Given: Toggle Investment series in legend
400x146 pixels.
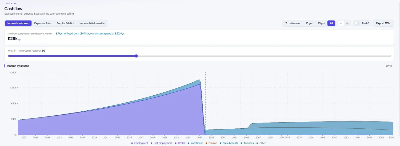Looking at the screenshot, I should coord(195,143).
